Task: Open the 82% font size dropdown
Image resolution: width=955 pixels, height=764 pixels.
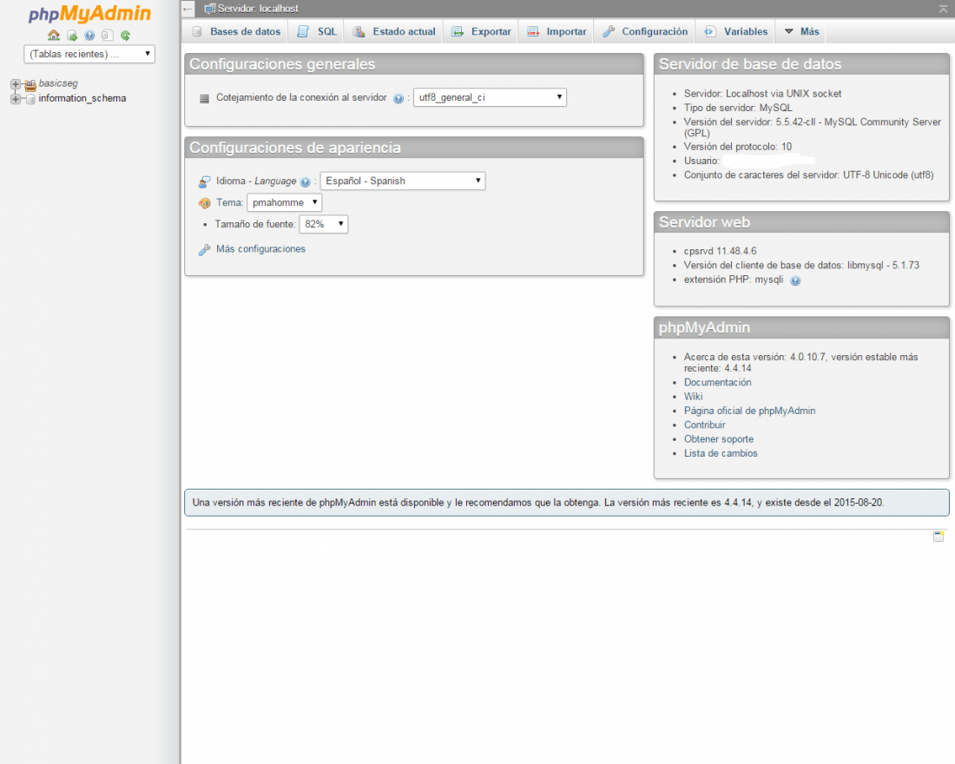Action: [324, 224]
